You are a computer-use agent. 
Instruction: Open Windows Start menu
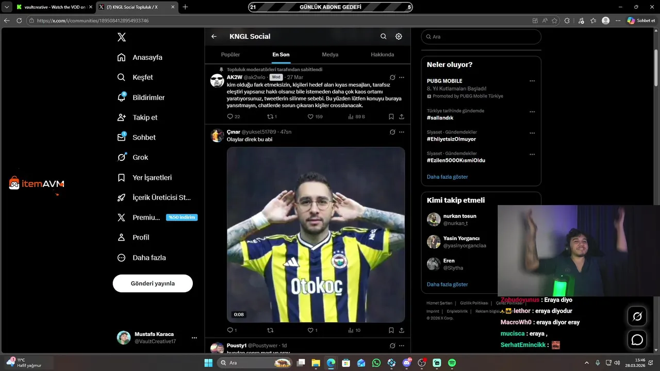point(208,363)
